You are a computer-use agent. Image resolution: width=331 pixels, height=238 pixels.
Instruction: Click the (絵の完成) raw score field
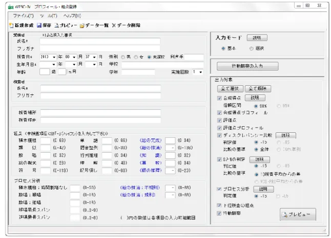click(170, 140)
